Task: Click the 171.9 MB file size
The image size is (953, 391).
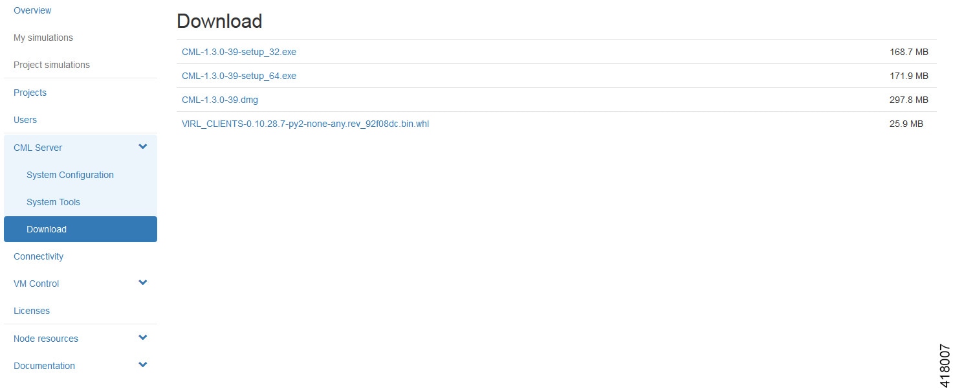Action: point(909,76)
